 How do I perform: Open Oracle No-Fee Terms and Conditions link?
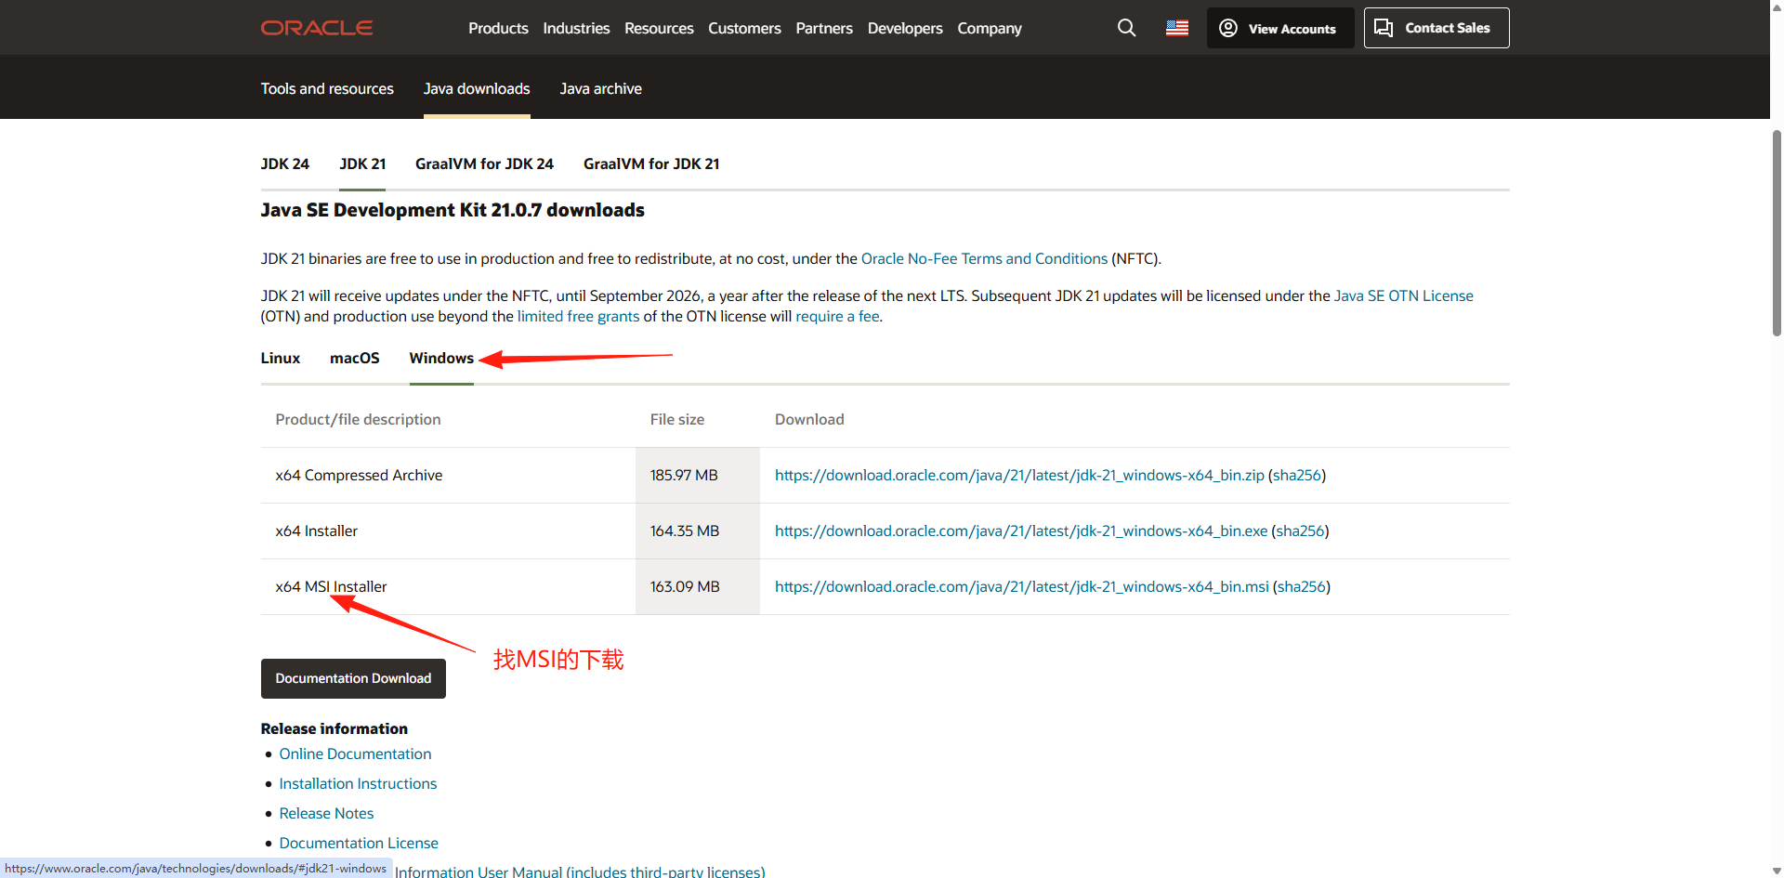coord(984,258)
